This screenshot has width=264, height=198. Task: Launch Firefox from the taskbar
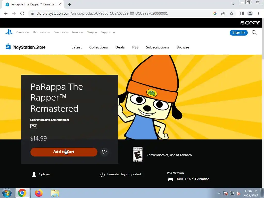[39, 193]
